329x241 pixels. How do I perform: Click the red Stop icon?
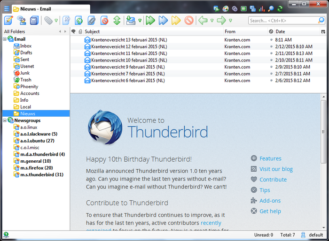pyautogui.click(x=189, y=21)
